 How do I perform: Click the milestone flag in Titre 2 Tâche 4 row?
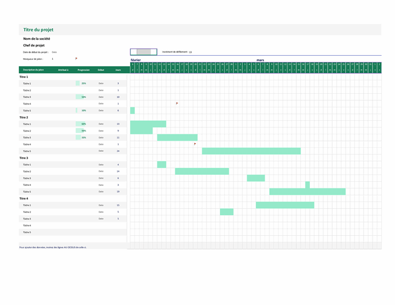(x=195, y=144)
